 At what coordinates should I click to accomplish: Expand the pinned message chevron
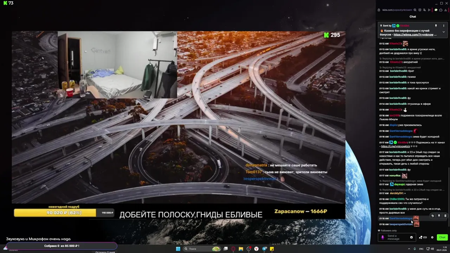coord(443,32)
